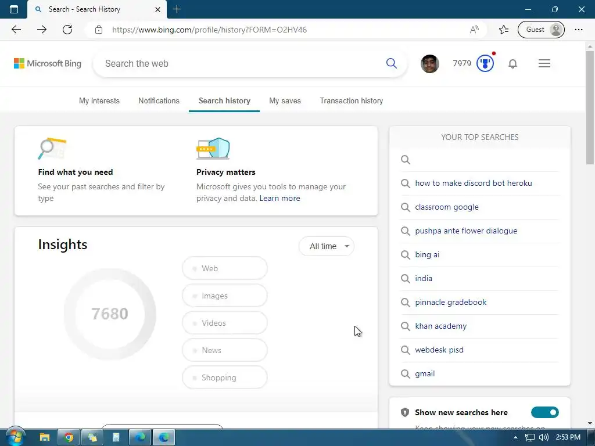Toggle the Videos filter chip
The width and height of the screenshot is (595, 446).
click(x=225, y=323)
